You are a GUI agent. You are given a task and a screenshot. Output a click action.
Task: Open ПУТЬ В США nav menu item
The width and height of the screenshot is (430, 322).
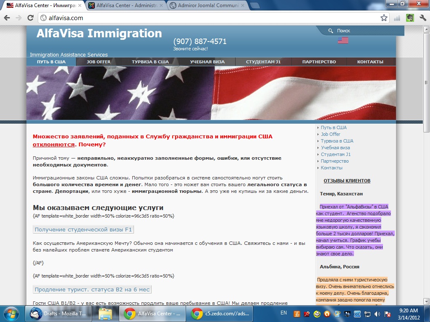point(51,62)
